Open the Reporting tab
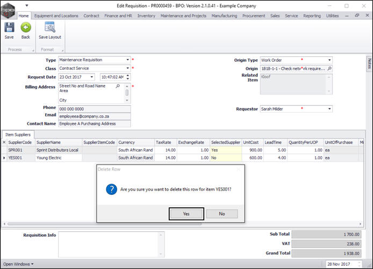This screenshot has width=373, height=269. tap(312, 16)
